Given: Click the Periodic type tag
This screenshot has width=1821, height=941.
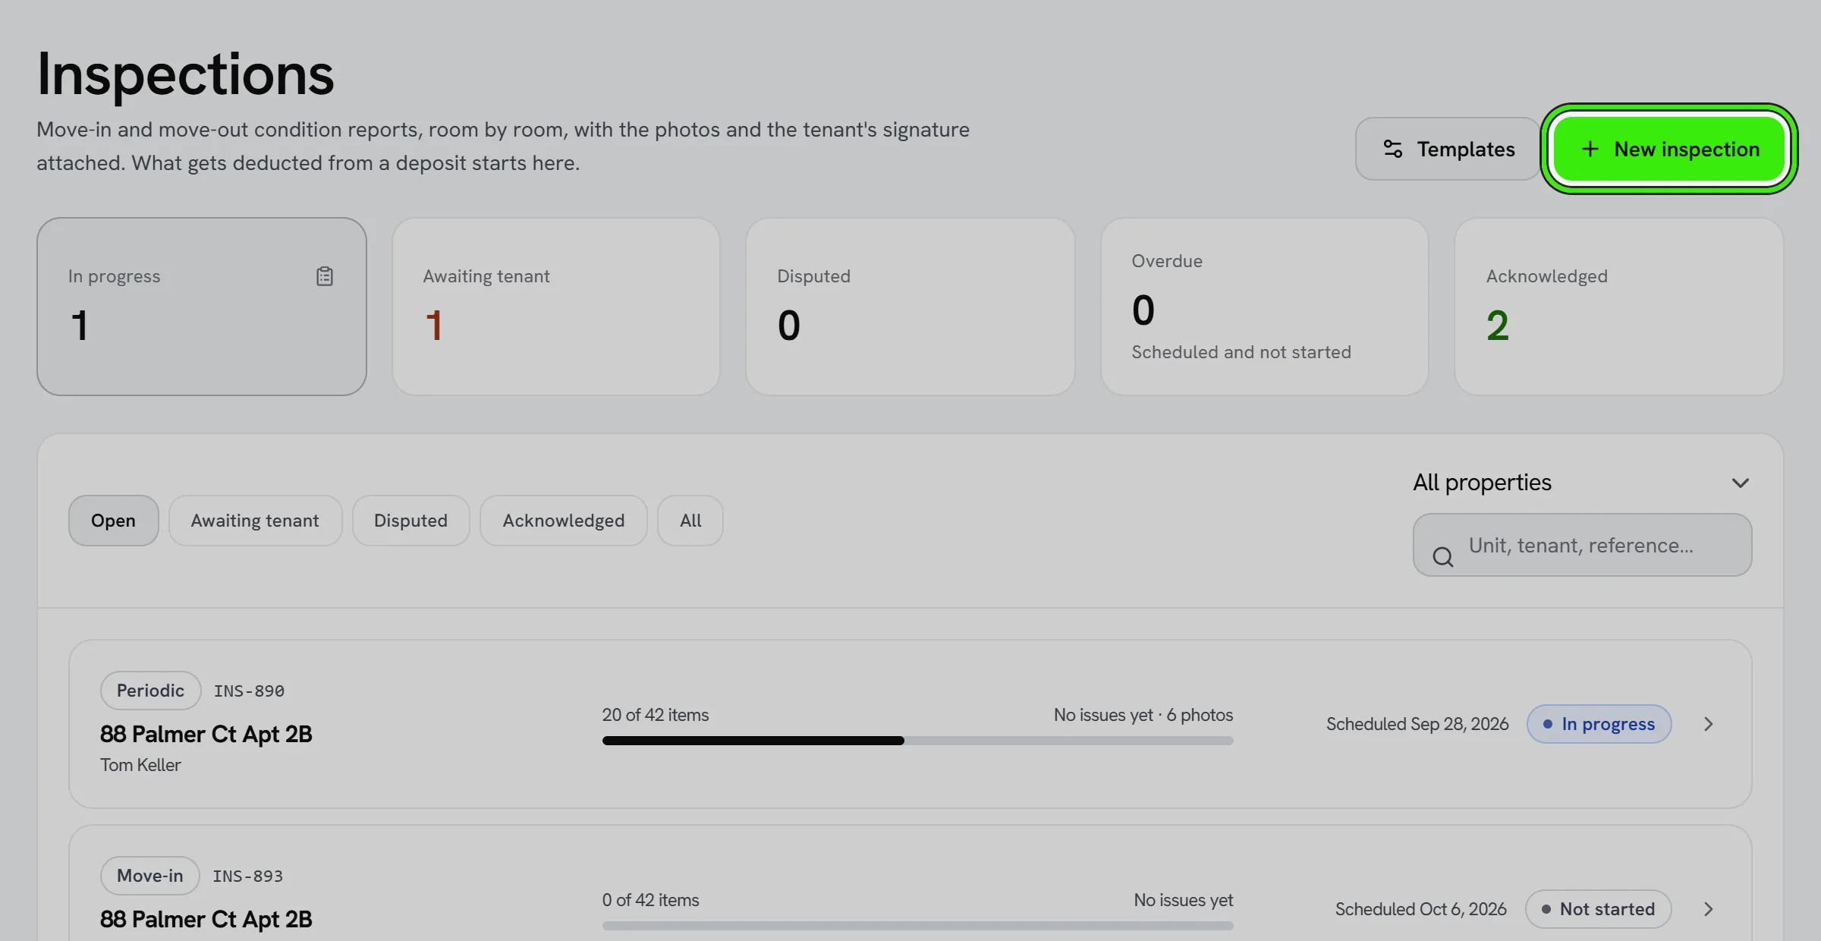Looking at the screenshot, I should 150,691.
